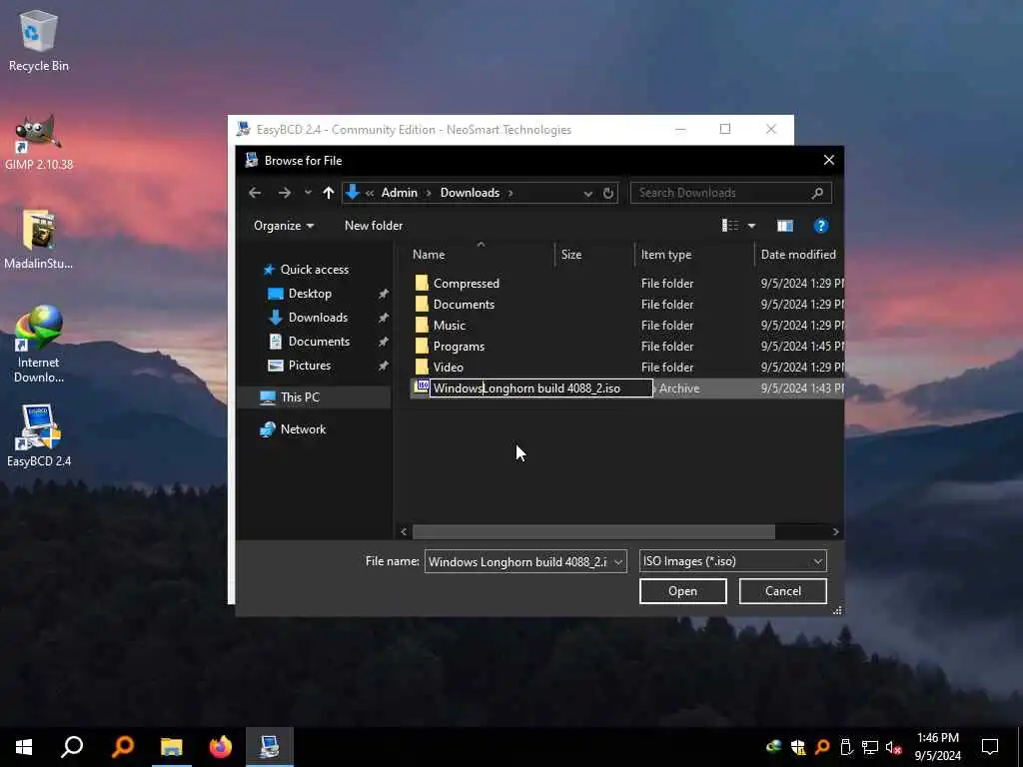Screen dimensions: 1023x767
Task: Open the taskbar clock showing 1:46 PM
Action: tap(937, 747)
